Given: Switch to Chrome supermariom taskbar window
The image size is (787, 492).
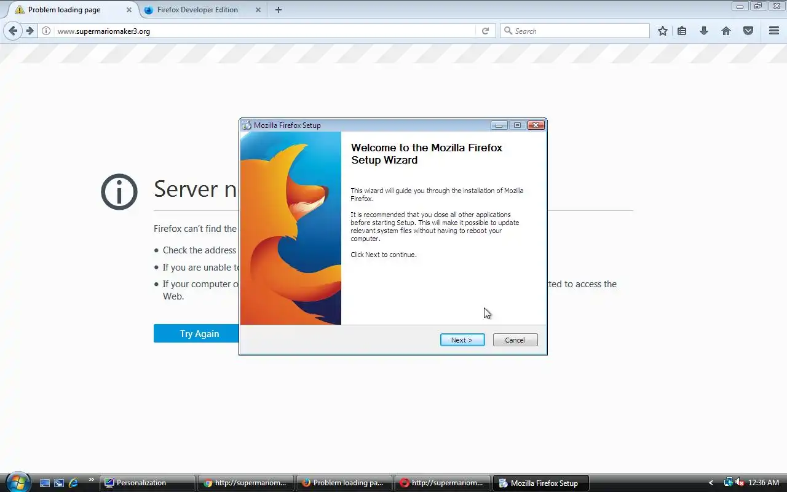Looking at the screenshot, I should click(x=247, y=483).
